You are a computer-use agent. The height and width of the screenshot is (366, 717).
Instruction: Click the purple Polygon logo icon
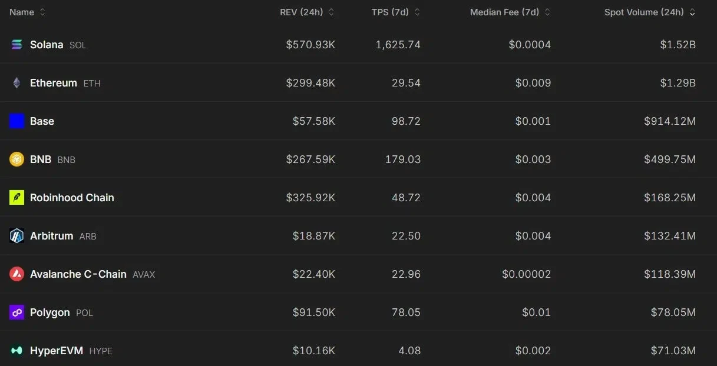click(x=16, y=312)
